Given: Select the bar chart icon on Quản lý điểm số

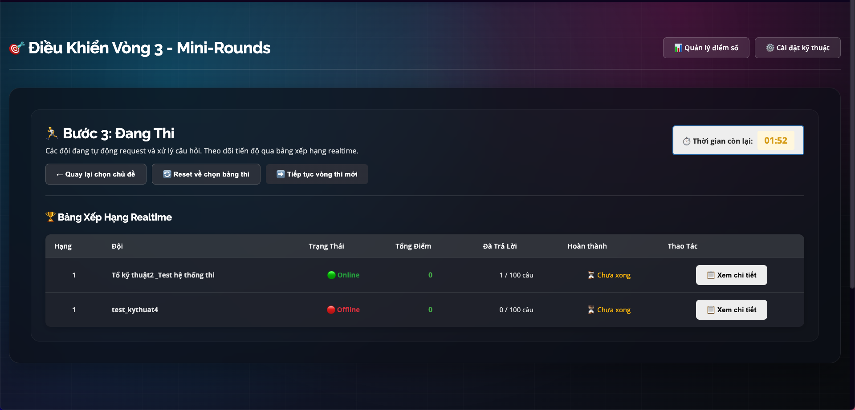Looking at the screenshot, I should pos(679,48).
